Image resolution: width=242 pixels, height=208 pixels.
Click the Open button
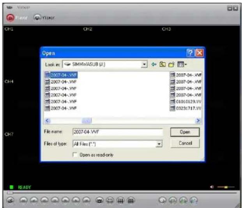[x=185, y=132]
